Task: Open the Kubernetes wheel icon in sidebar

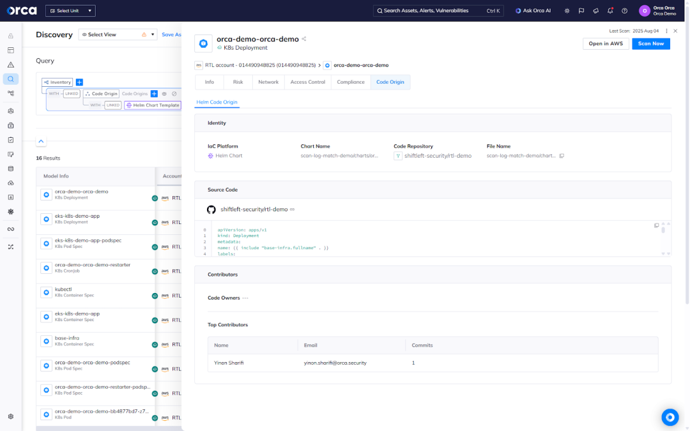Action: [x=11, y=211]
